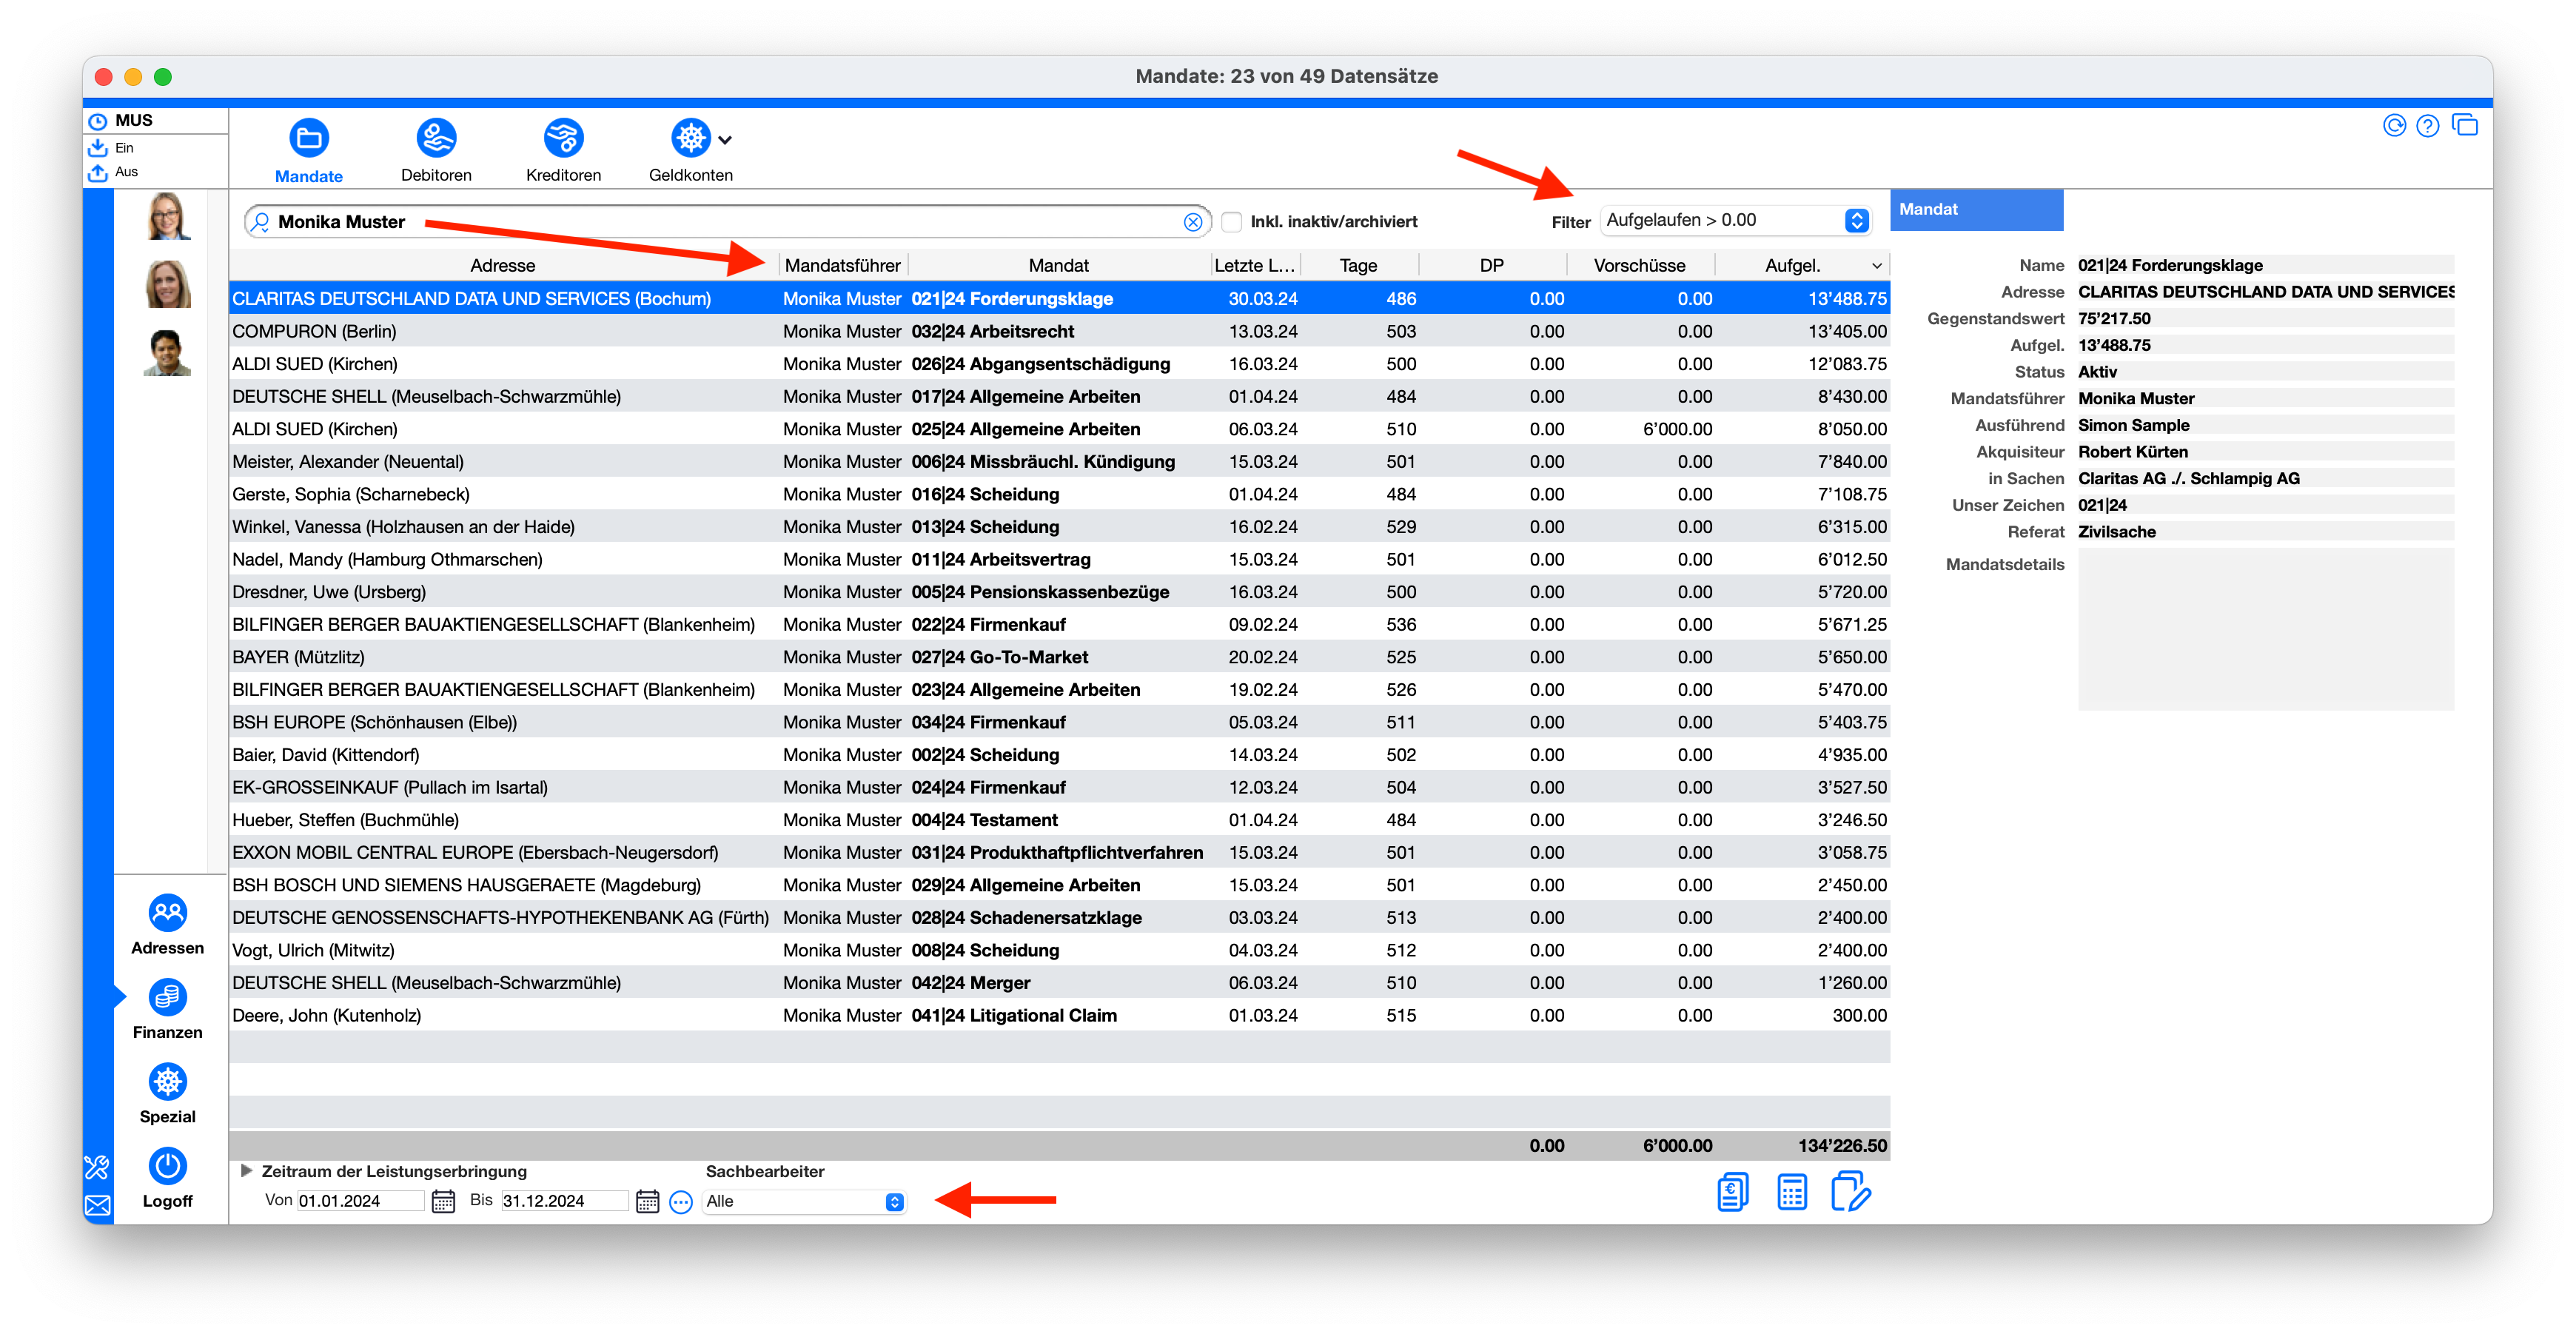Viewport: 2576px width, 1334px height.
Task: Open the Sachbearbeiter Alle dropdown
Action: tap(805, 1202)
